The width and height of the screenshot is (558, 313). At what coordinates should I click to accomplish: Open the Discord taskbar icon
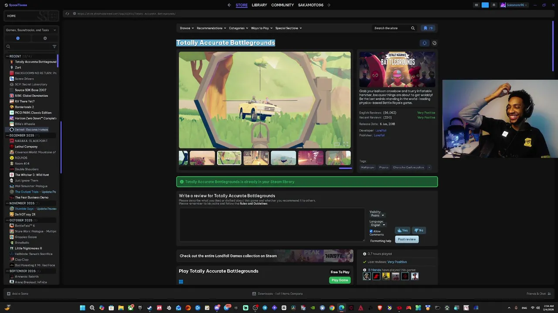(x=217, y=308)
